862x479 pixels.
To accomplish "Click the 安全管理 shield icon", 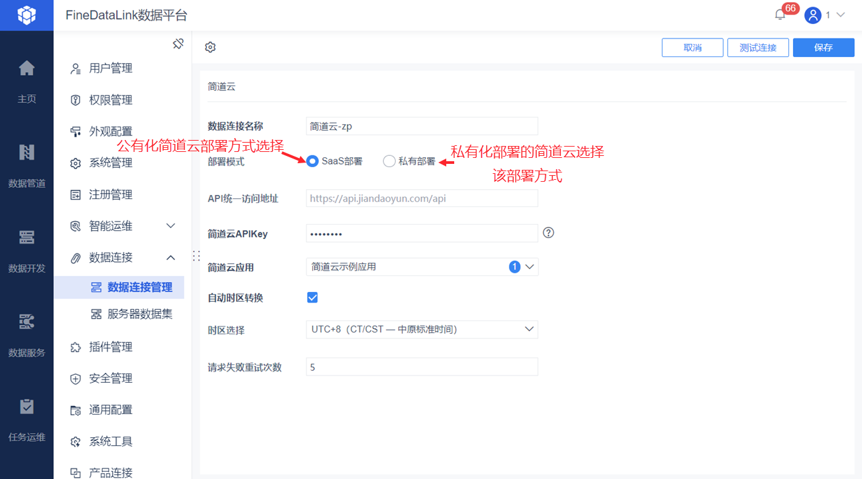I will click(76, 378).
